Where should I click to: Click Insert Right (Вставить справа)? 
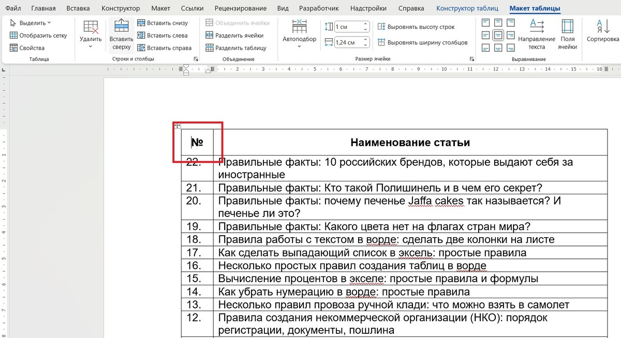pos(164,48)
